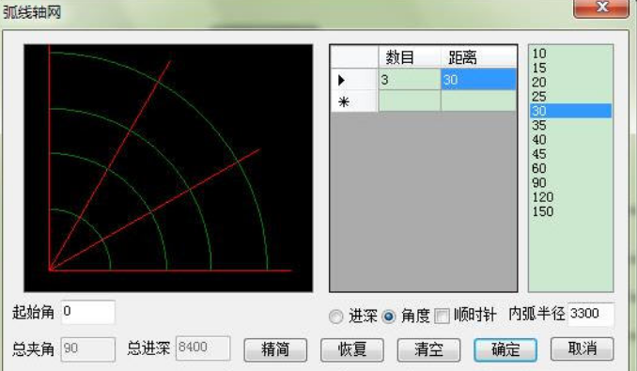Select the 距离 cell containing 30

coord(478,79)
